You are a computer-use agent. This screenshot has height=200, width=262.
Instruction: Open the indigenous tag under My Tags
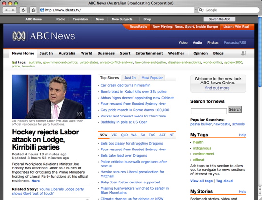tap(202, 148)
